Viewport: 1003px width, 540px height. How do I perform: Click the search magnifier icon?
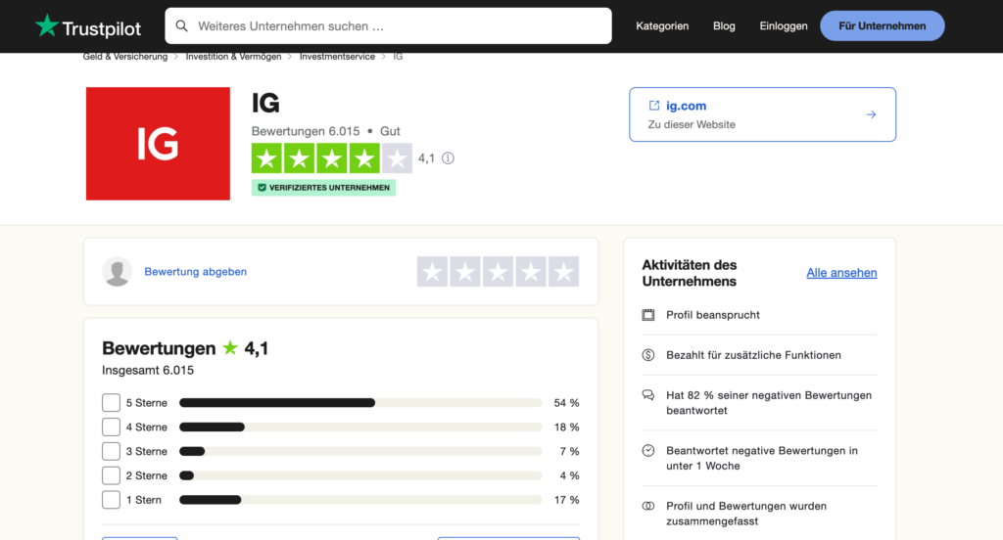coord(181,26)
